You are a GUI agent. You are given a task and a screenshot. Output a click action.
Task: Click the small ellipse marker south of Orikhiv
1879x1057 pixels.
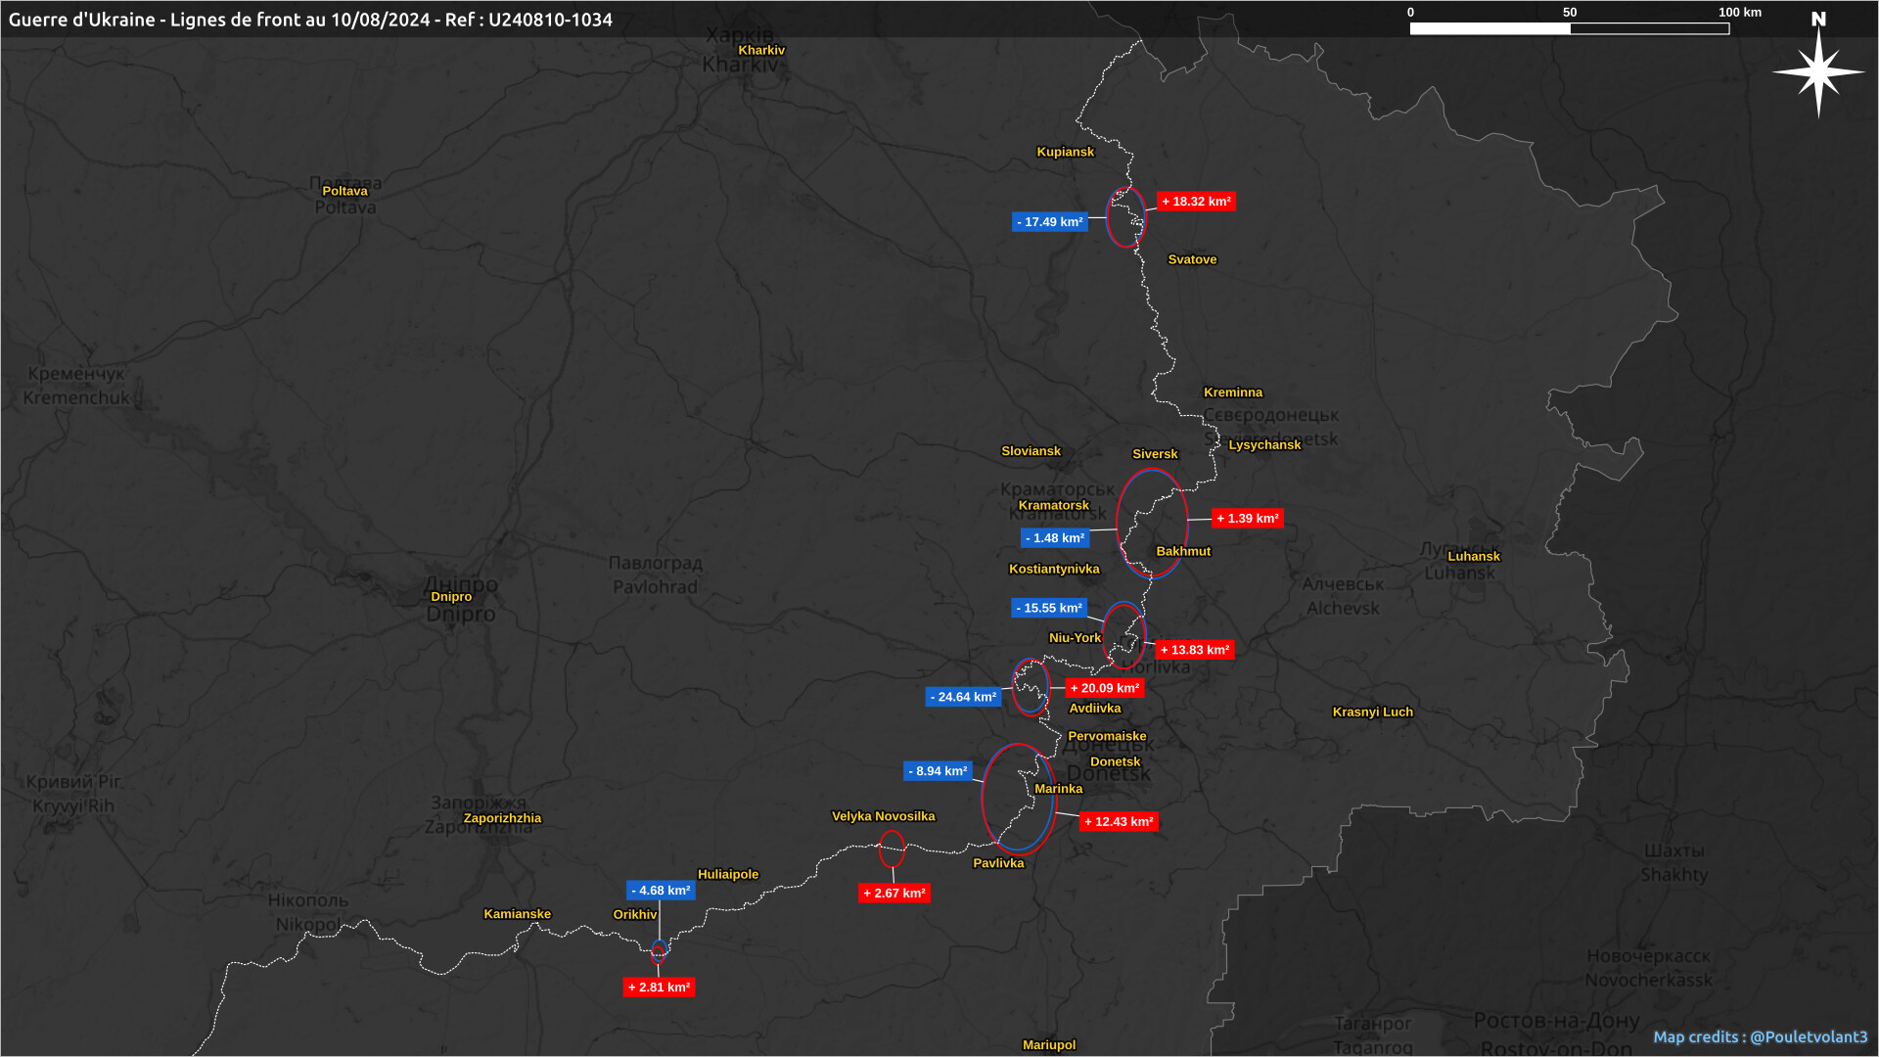click(659, 952)
